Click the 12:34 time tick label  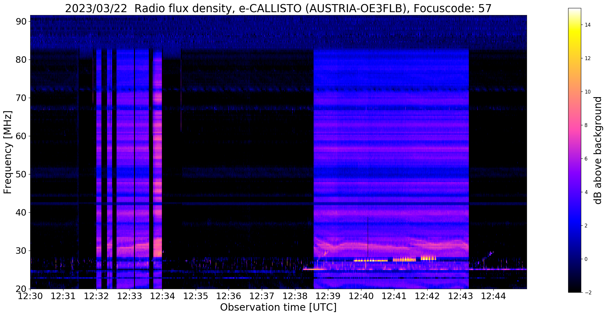[x=162, y=296]
